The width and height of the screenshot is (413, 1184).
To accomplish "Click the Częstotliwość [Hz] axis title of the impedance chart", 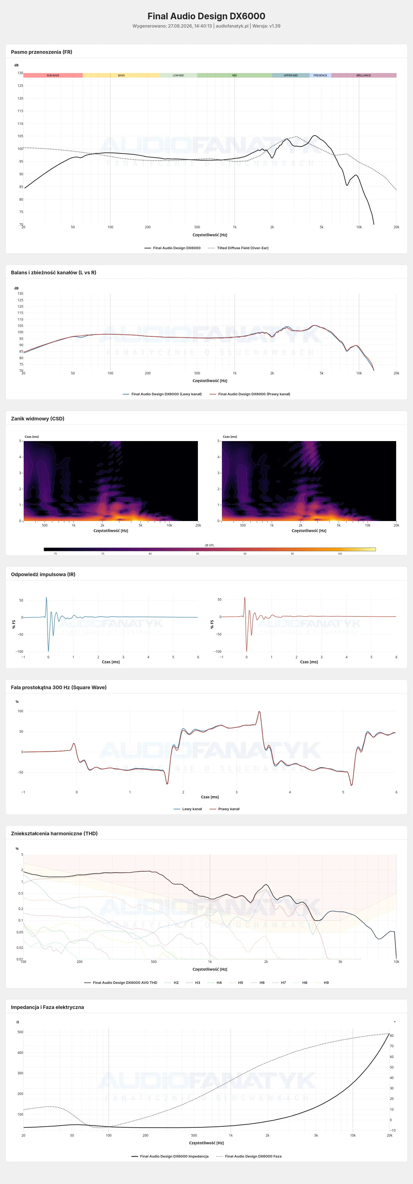I will point(206,1143).
